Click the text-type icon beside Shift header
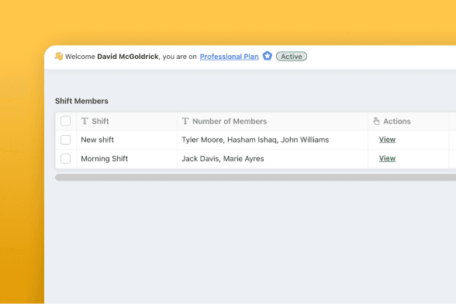 (x=85, y=121)
